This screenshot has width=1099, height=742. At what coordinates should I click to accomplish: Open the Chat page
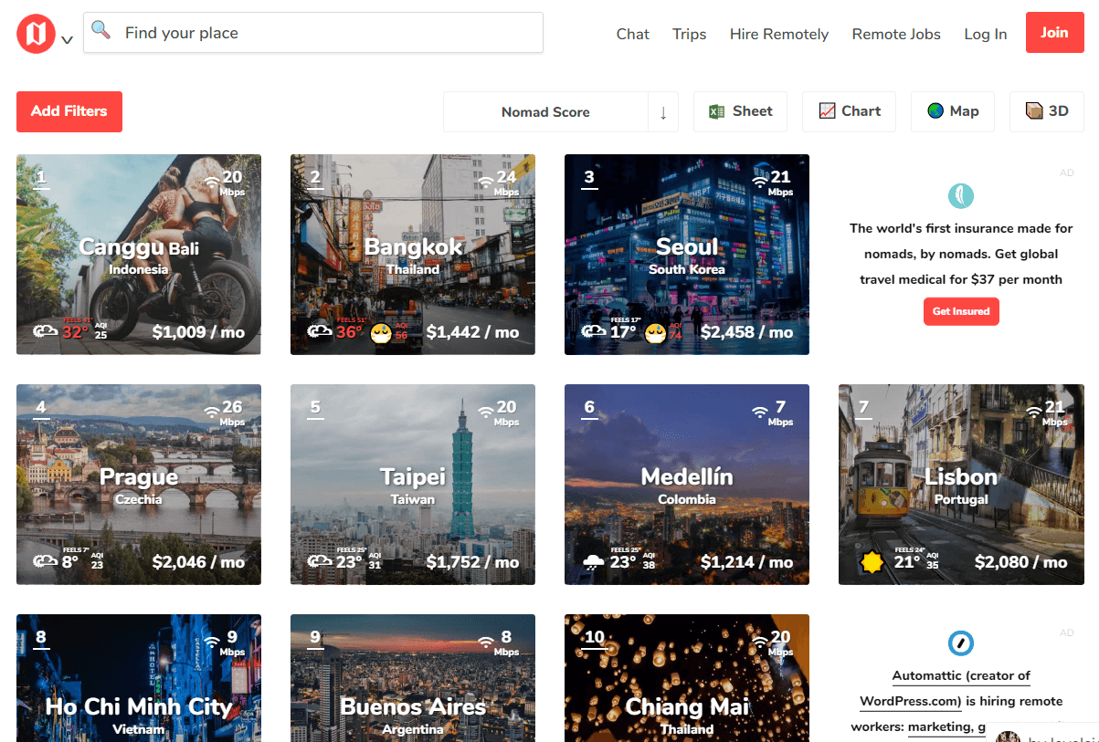[632, 34]
